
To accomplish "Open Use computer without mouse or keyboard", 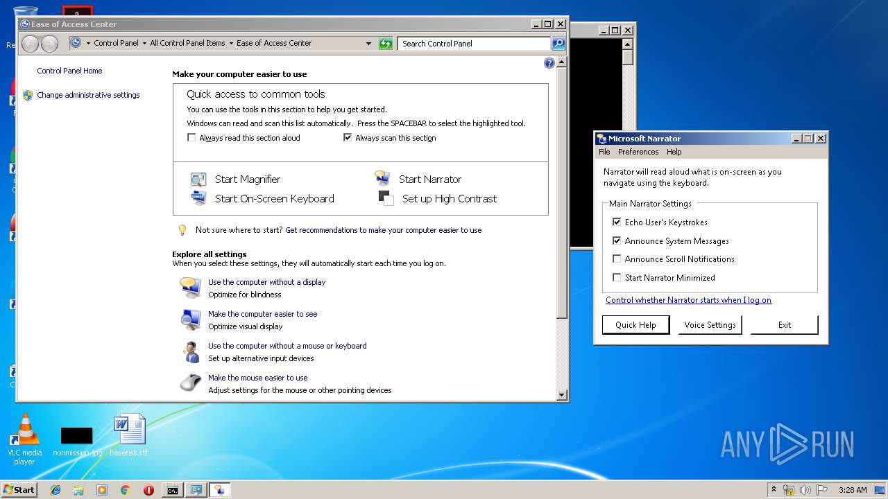I will (x=287, y=346).
